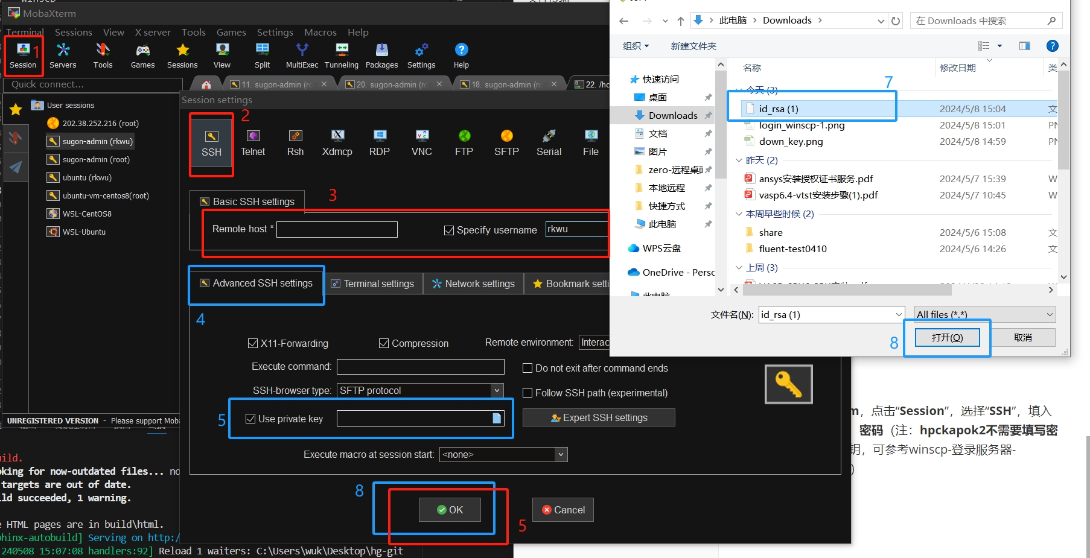This screenshot has width=1090, height=558.
Task: Click 新建文件夹 in file dialog
Action: 693,46
